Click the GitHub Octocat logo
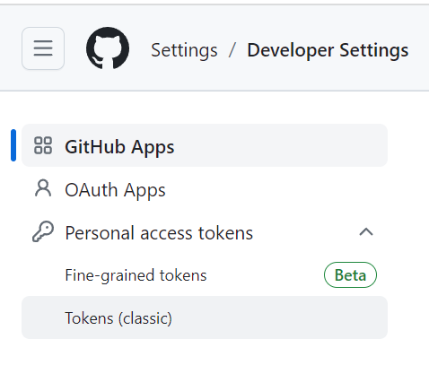 [x=108, y=48]
